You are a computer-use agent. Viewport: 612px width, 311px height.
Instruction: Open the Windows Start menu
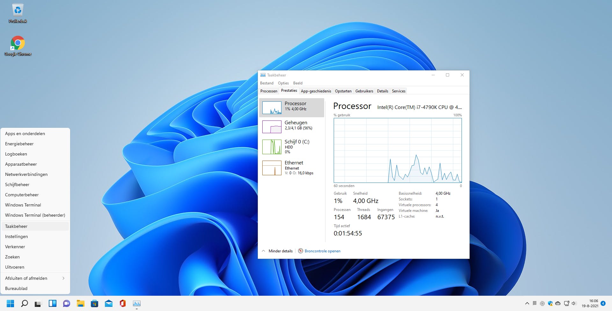pos(11,303)
